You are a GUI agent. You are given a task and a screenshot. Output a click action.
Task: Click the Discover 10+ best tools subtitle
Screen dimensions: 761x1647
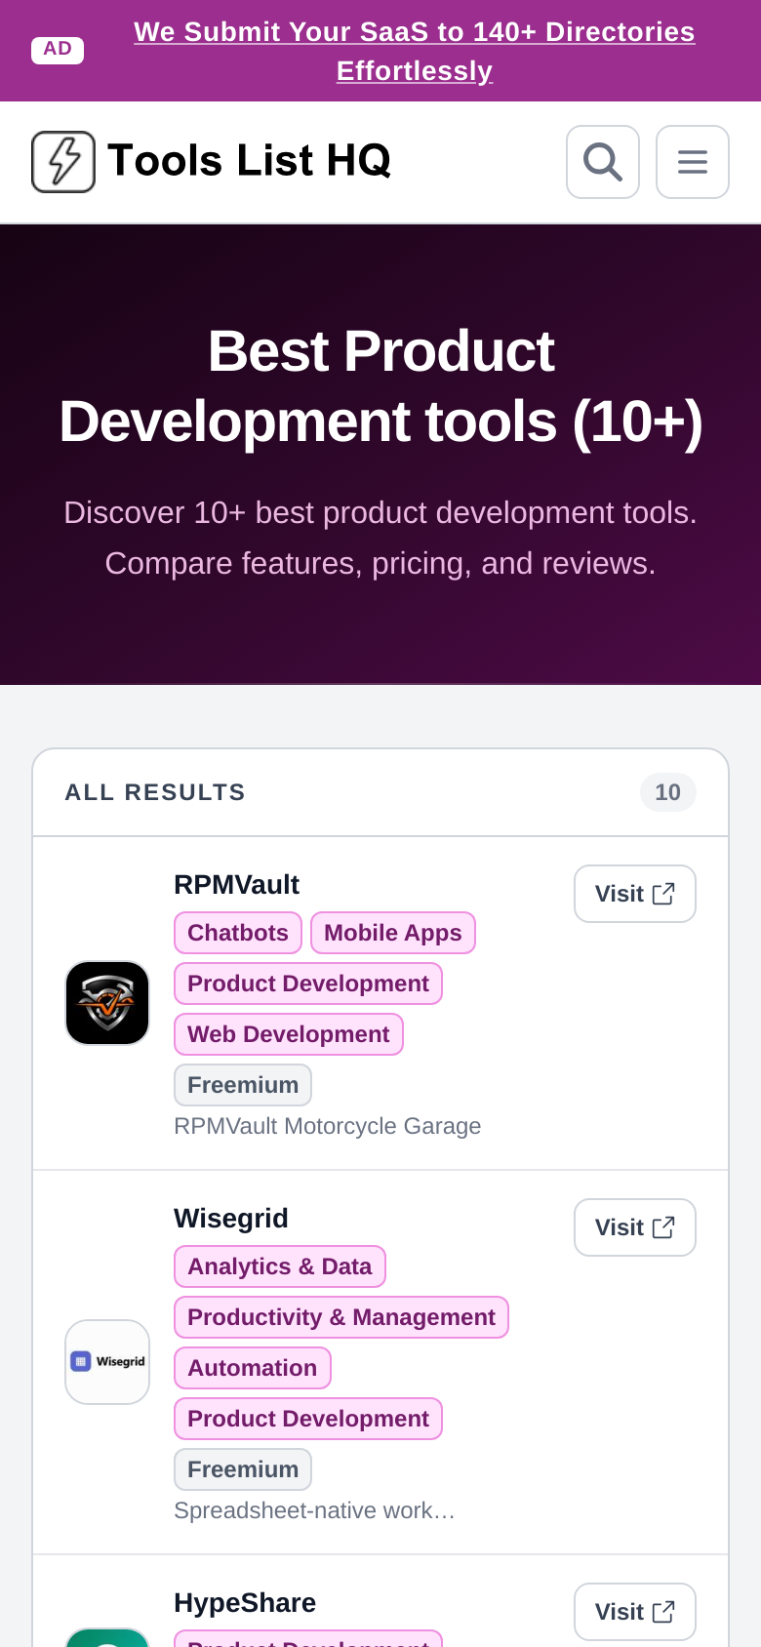(x=380, y=538)
